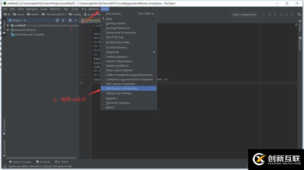The height and width of the screenshot is (170, 304).
Task: Hide the Project panel with minus icon
Action: tap(76, 20)
